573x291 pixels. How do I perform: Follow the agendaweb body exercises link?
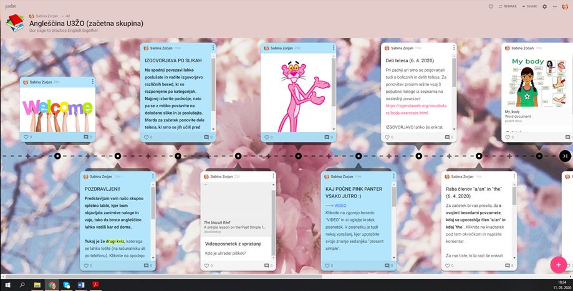pyautogui.click(x=415, y=109)
